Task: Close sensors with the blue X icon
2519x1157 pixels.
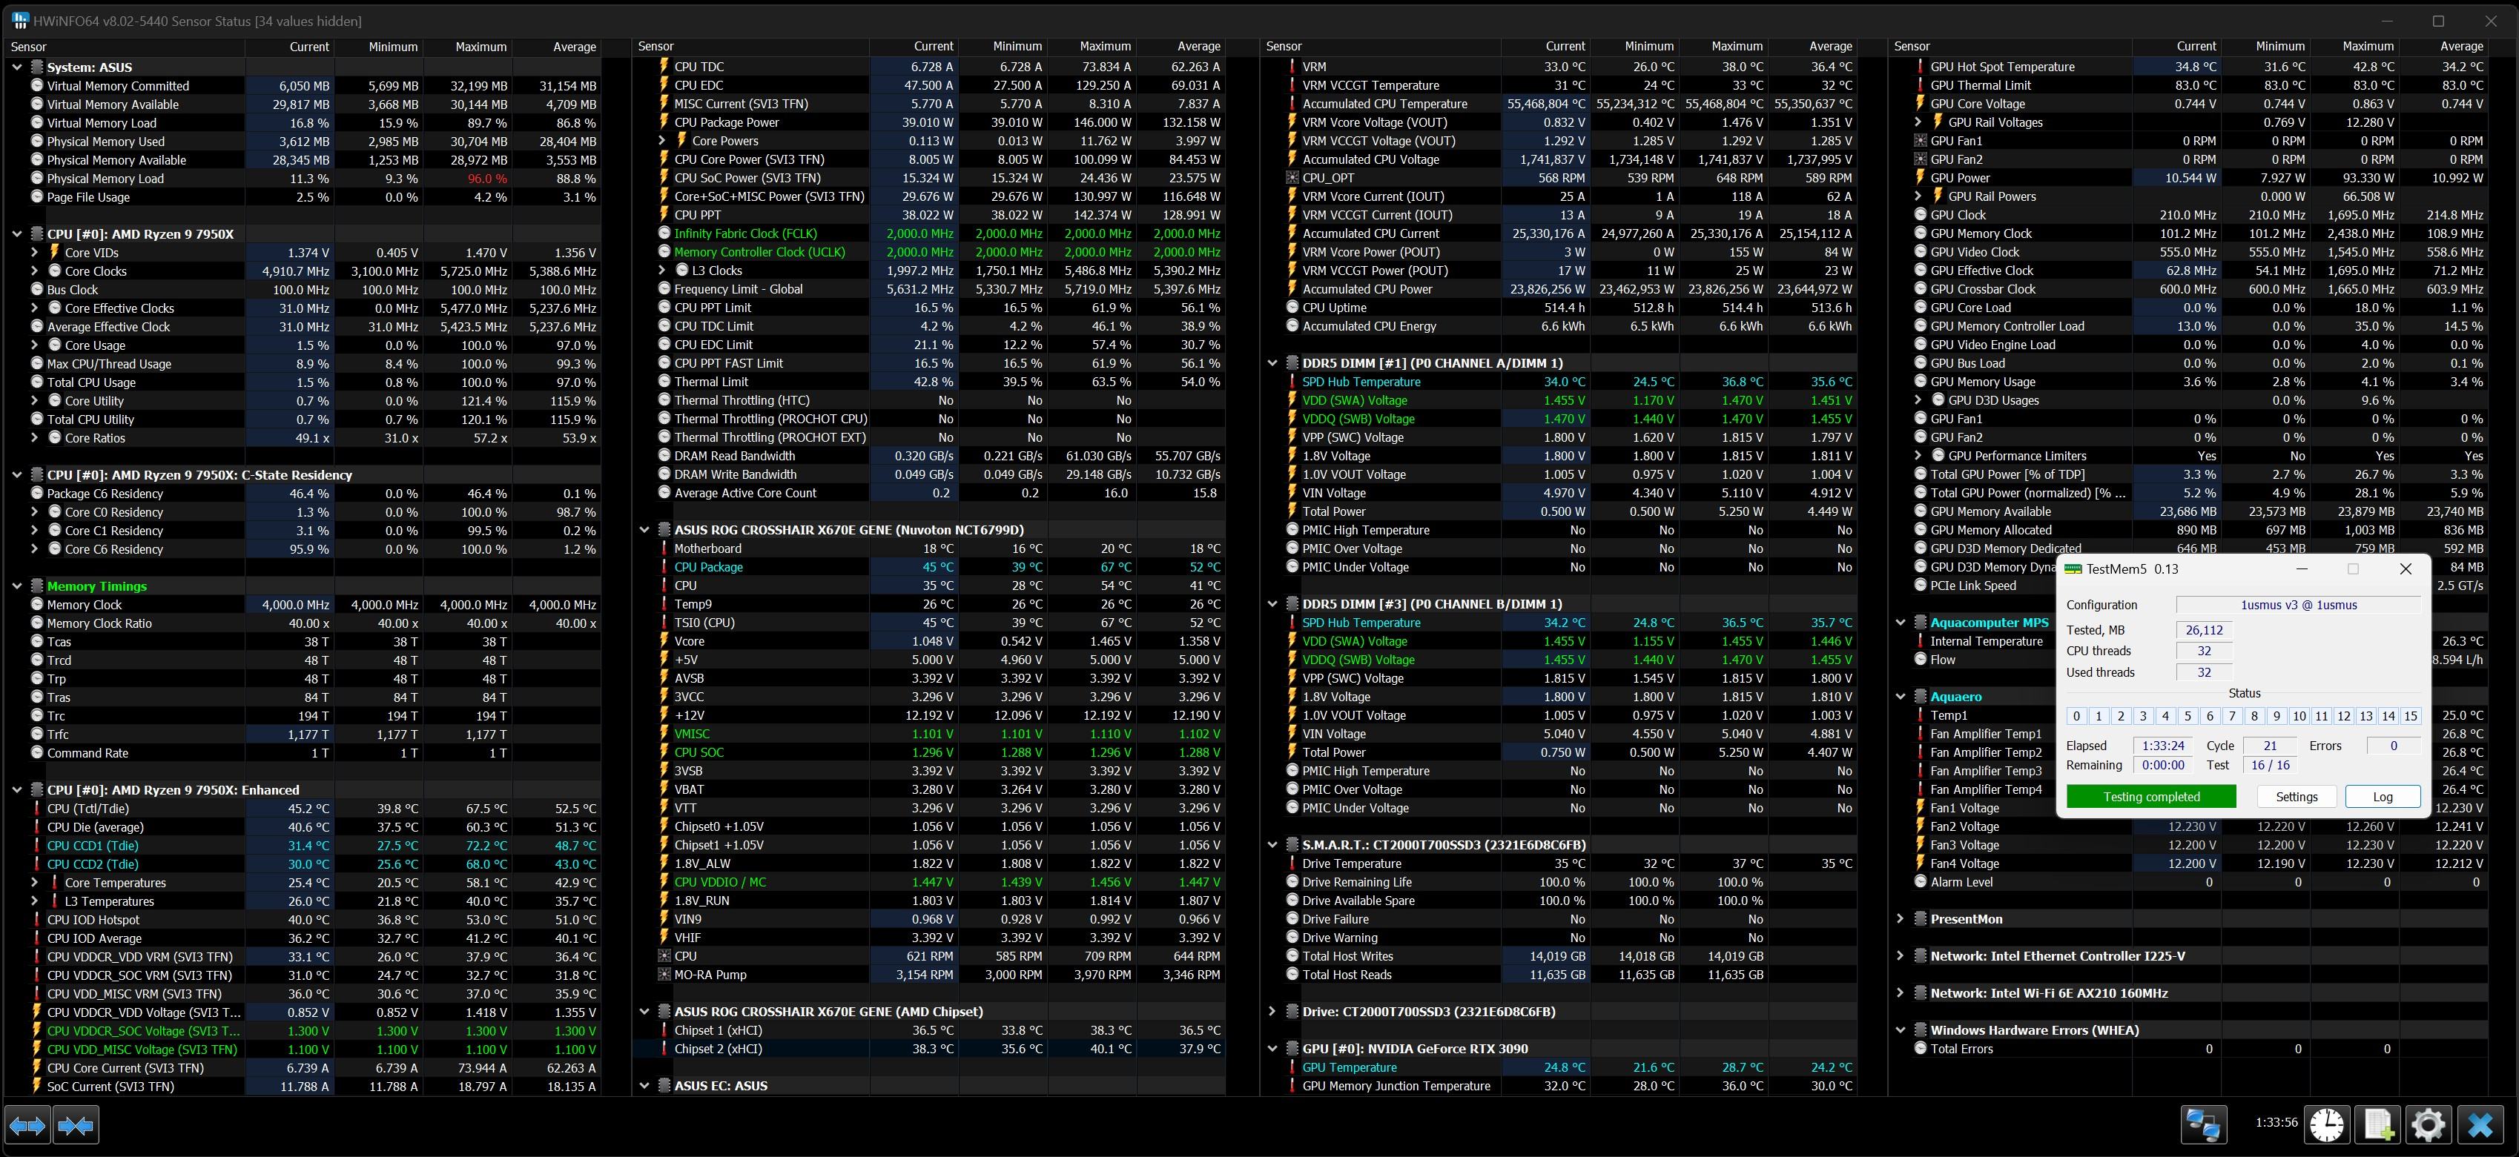Action: 2480,1124
